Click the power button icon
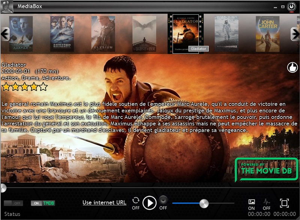 point(292,7)
